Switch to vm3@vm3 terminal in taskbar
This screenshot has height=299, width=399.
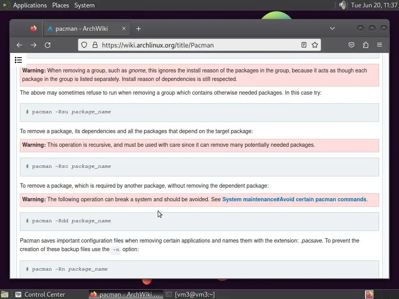(x=191, y=294)
